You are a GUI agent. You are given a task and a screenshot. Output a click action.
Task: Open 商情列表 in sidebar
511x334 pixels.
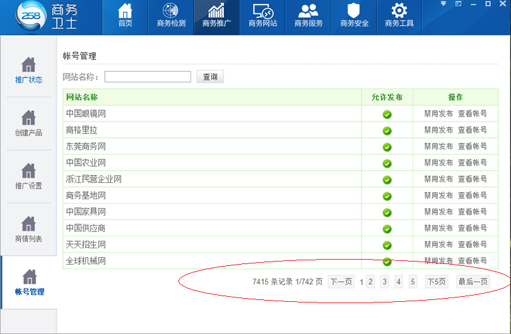[28, 229]
